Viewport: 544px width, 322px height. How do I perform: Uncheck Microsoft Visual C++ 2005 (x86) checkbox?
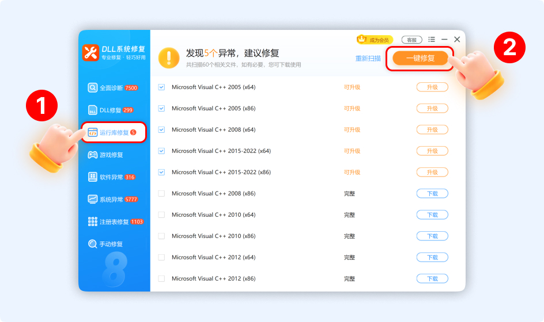click(x=161, y=108)
